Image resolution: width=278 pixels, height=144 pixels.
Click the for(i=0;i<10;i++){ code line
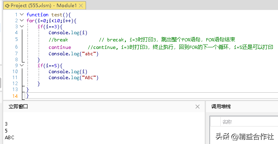pyautogui.click(x=51, y=21)
